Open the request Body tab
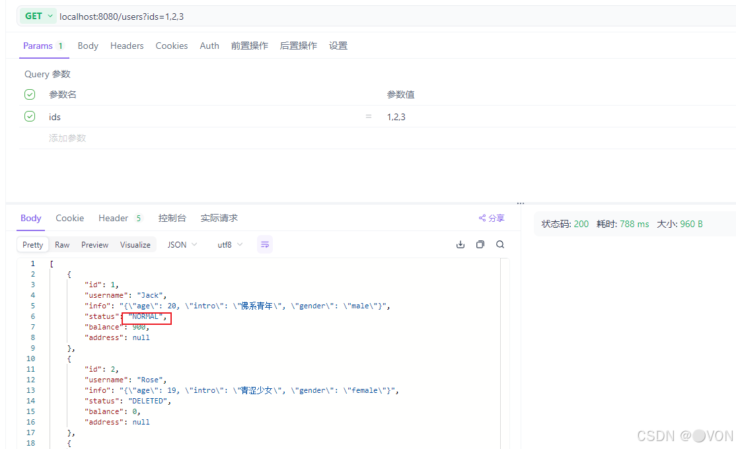The image size is (736, 449). pyautogui.click(x=88, y=46)
